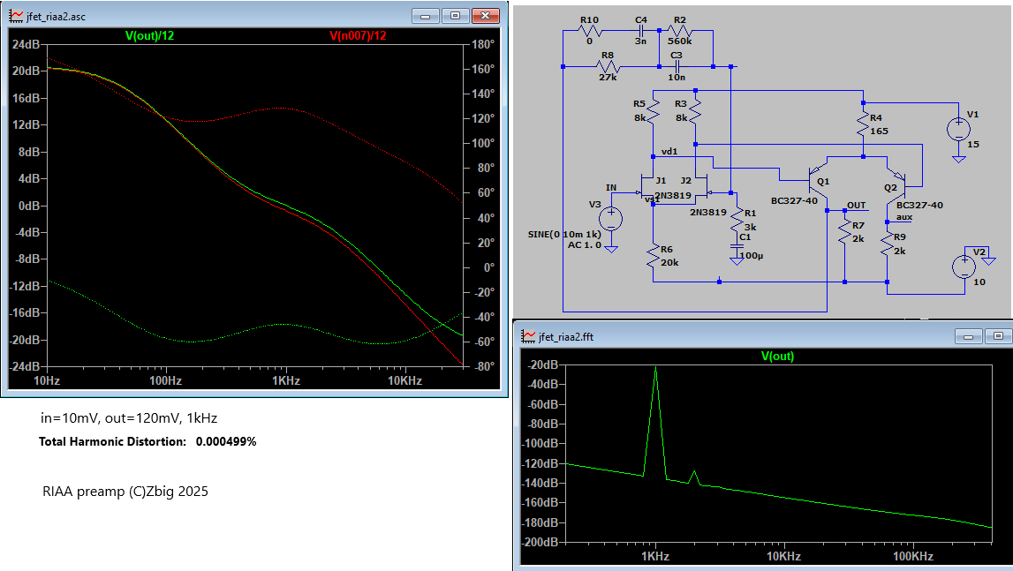Viewport: 1013px width, 571px height.
Task: Select resistor R7 2k in schematic
Action: [844, 231]
